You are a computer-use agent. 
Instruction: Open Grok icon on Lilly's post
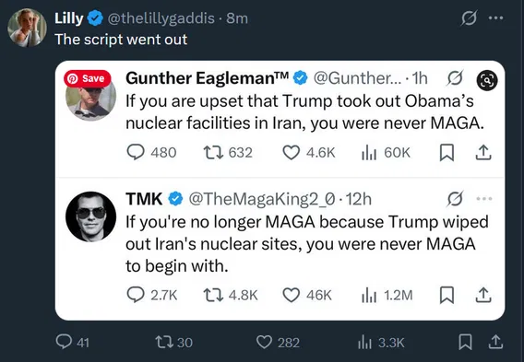(469, 18)
